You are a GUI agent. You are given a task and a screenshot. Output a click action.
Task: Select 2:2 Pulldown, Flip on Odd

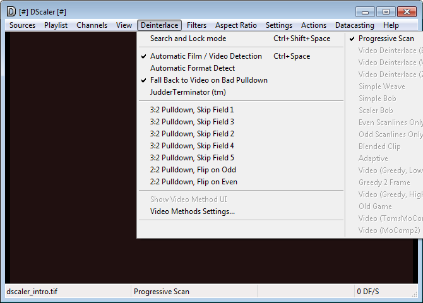pyautogui.click(x=241, y=170)
